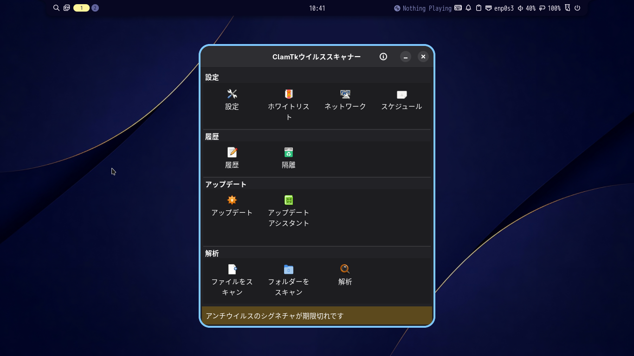634x356 pixels.
Task: Close the ClamTk window
Action: click(423, 57)
